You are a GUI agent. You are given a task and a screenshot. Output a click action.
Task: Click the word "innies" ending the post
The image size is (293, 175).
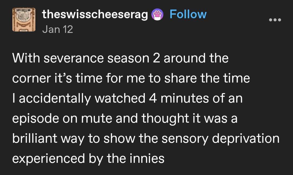150,159
